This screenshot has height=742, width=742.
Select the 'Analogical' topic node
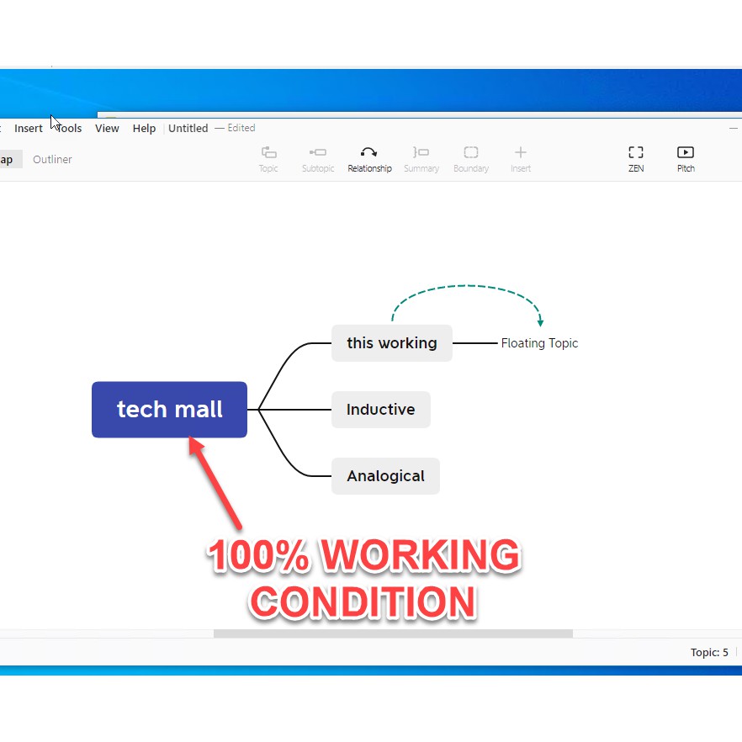click(x=385, y=476)
